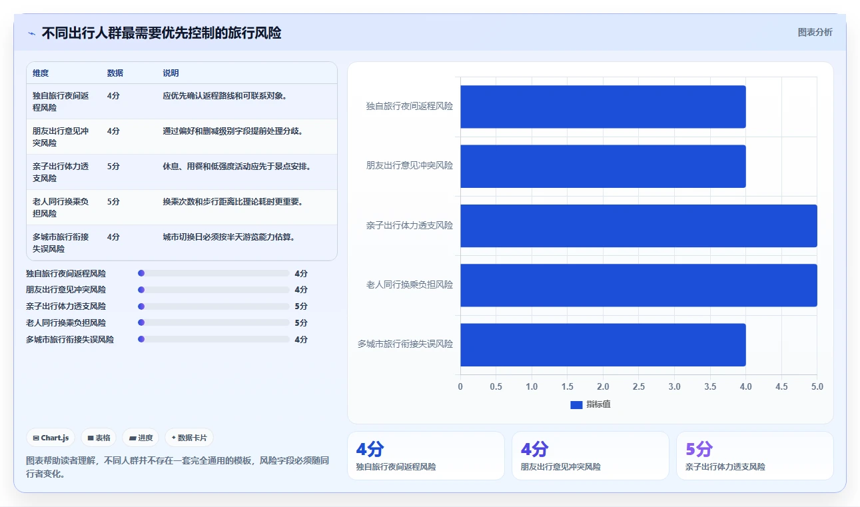Click description 城市切换日必须按半天游览能力估算。

[230, 237]
